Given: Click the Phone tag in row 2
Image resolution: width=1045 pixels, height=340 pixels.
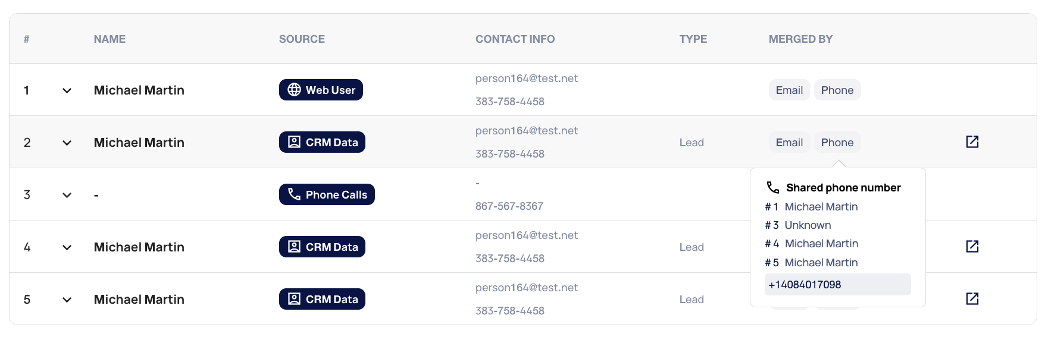Looking at the screenshot, I should [x=837, y=142].
